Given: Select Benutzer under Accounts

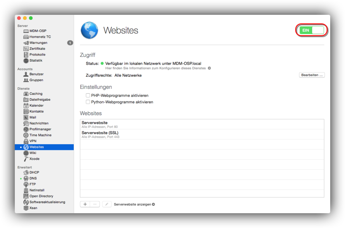Looking at the screenshot, I should [36, 74].
